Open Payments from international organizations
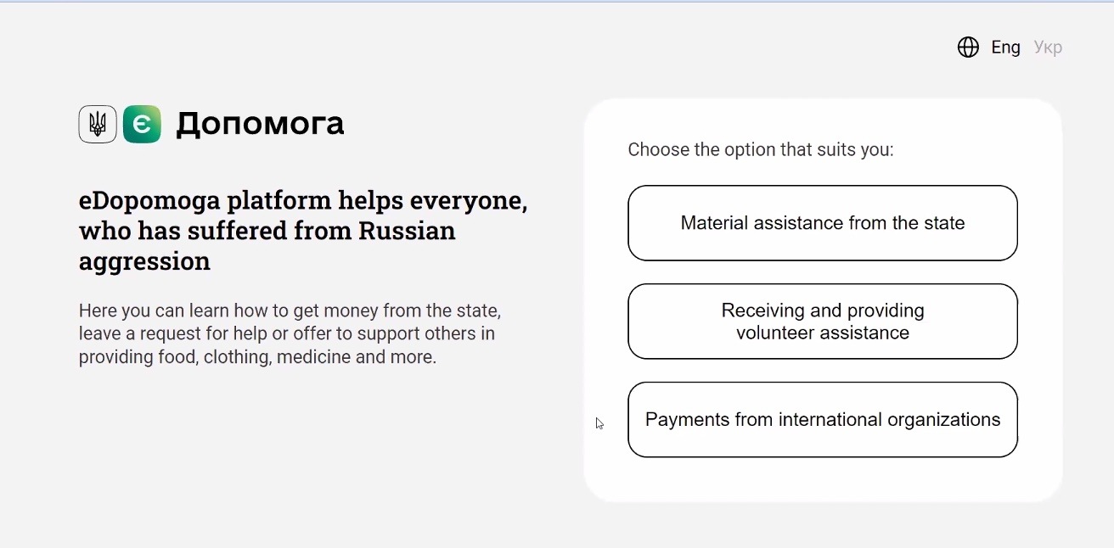1114x548 pixels. click(x=822, y=420)
